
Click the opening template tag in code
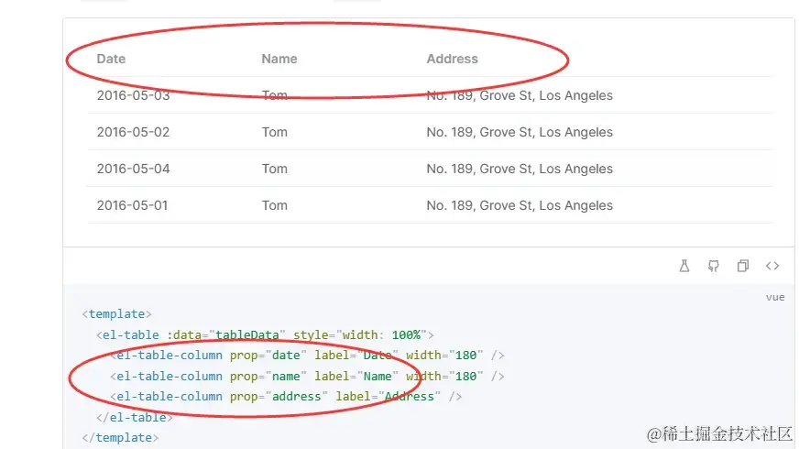click(x=116, y=314)
